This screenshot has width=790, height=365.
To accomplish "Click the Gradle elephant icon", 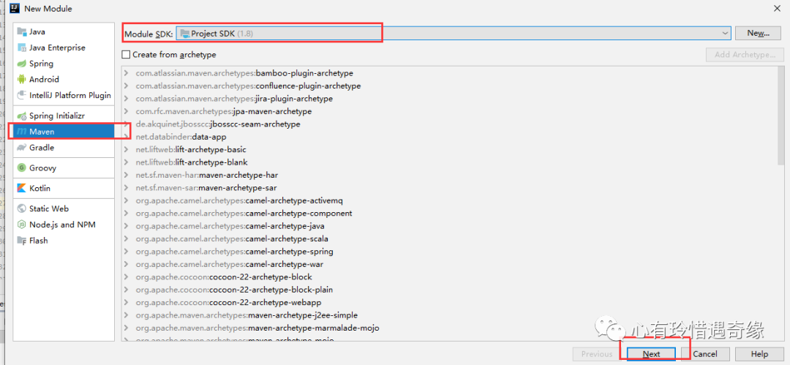I will 22,148.
